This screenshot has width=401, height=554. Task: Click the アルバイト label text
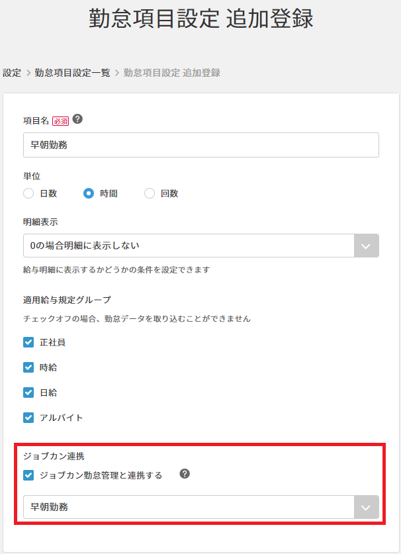point(61,418)
